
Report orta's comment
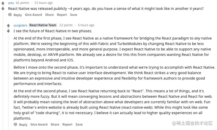(62, 15)
